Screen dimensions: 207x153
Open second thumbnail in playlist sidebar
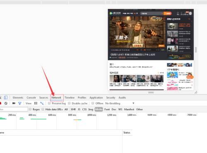coord(172,34)
